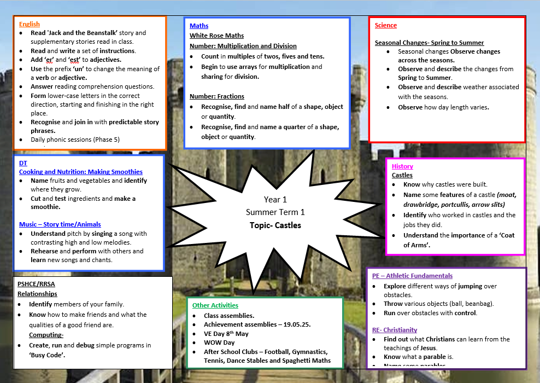Select the White Rose Maths subheading
The width and height of the screenshot is (540, 383).
[216, 36]
